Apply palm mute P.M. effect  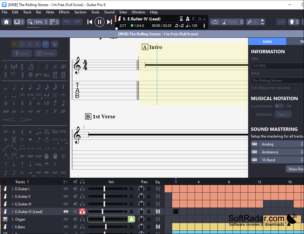[x=63, y=131]
